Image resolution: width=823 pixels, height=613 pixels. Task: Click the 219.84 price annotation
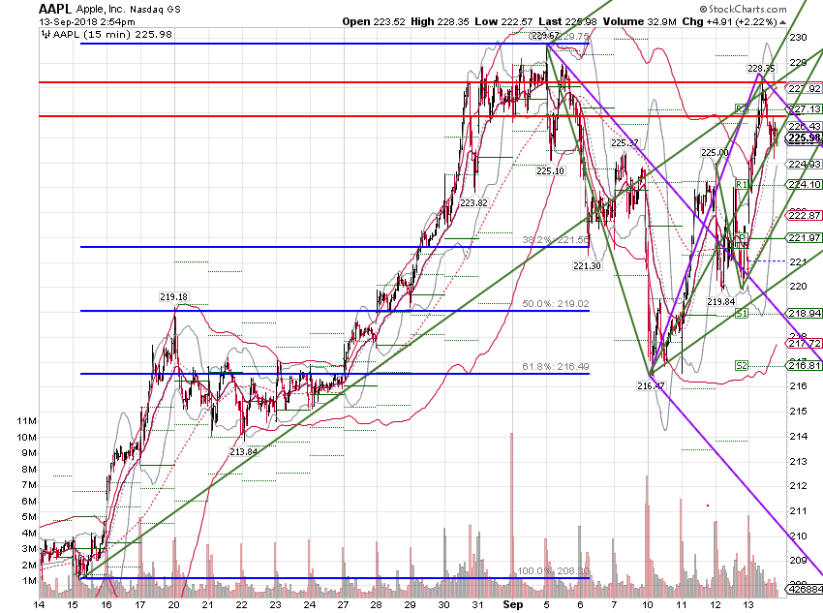coord(721,302)
